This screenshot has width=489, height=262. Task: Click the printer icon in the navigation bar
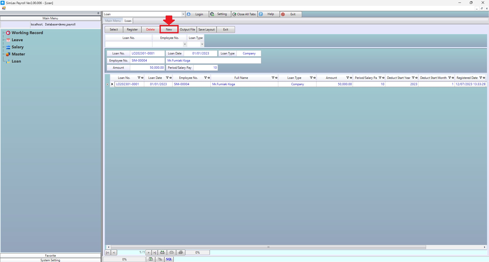[x=181, y=253]
